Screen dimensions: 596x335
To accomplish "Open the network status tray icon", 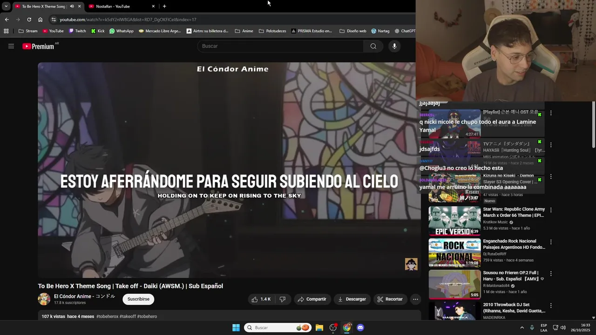I will (555, 328).
